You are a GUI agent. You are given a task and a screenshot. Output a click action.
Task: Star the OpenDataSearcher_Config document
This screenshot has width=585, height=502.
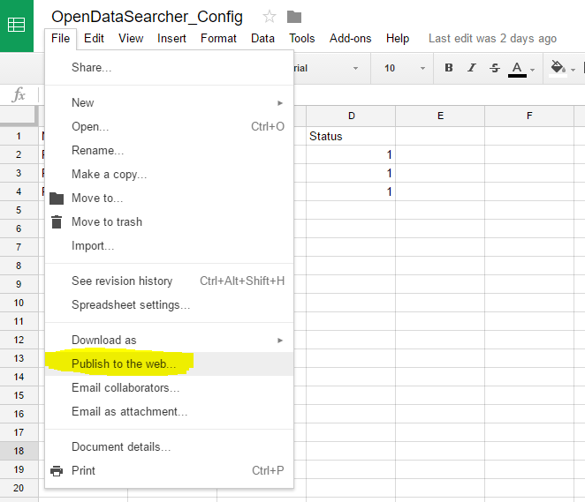[269, 17]
